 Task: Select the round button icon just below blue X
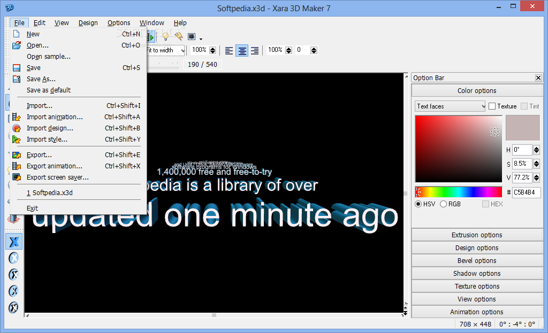pos(13,258)
